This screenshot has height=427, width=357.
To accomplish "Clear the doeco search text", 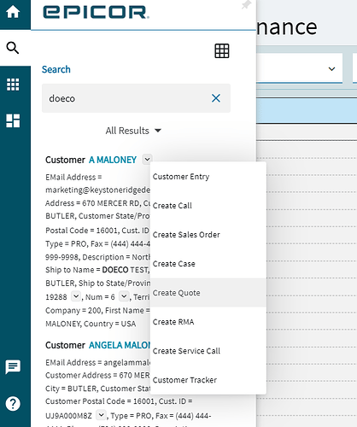I will click(216, 98).
